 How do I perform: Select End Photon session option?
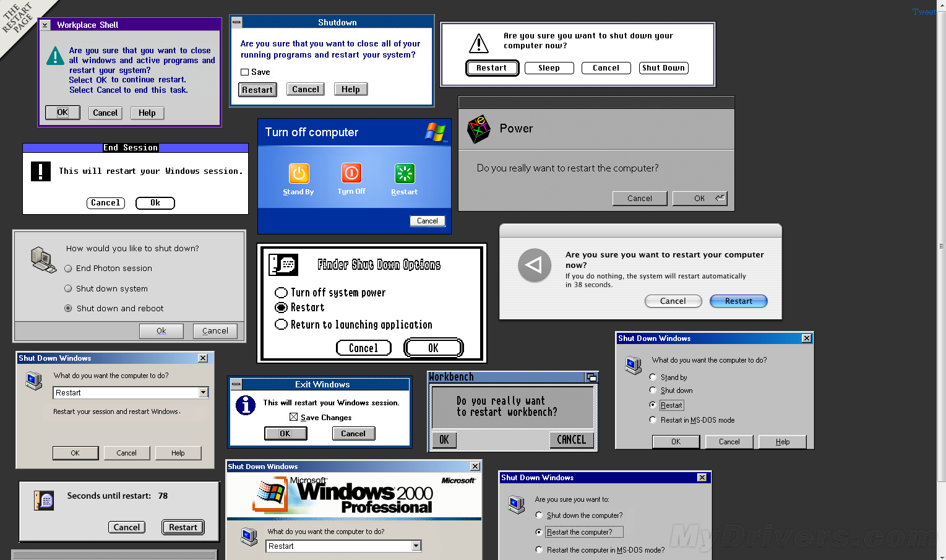(x=69, y=269)
